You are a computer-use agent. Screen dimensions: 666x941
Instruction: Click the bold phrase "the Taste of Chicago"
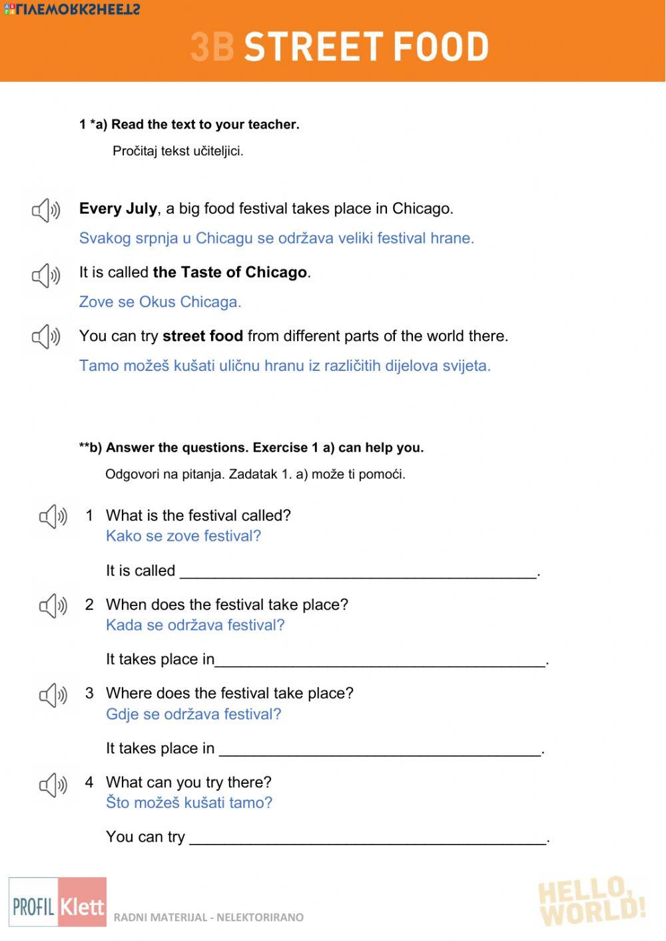(x=230, y=272)
